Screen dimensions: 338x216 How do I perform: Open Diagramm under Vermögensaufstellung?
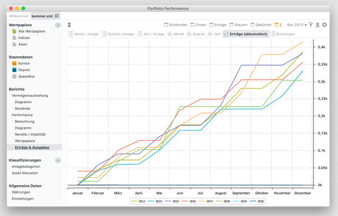point(23,102)
